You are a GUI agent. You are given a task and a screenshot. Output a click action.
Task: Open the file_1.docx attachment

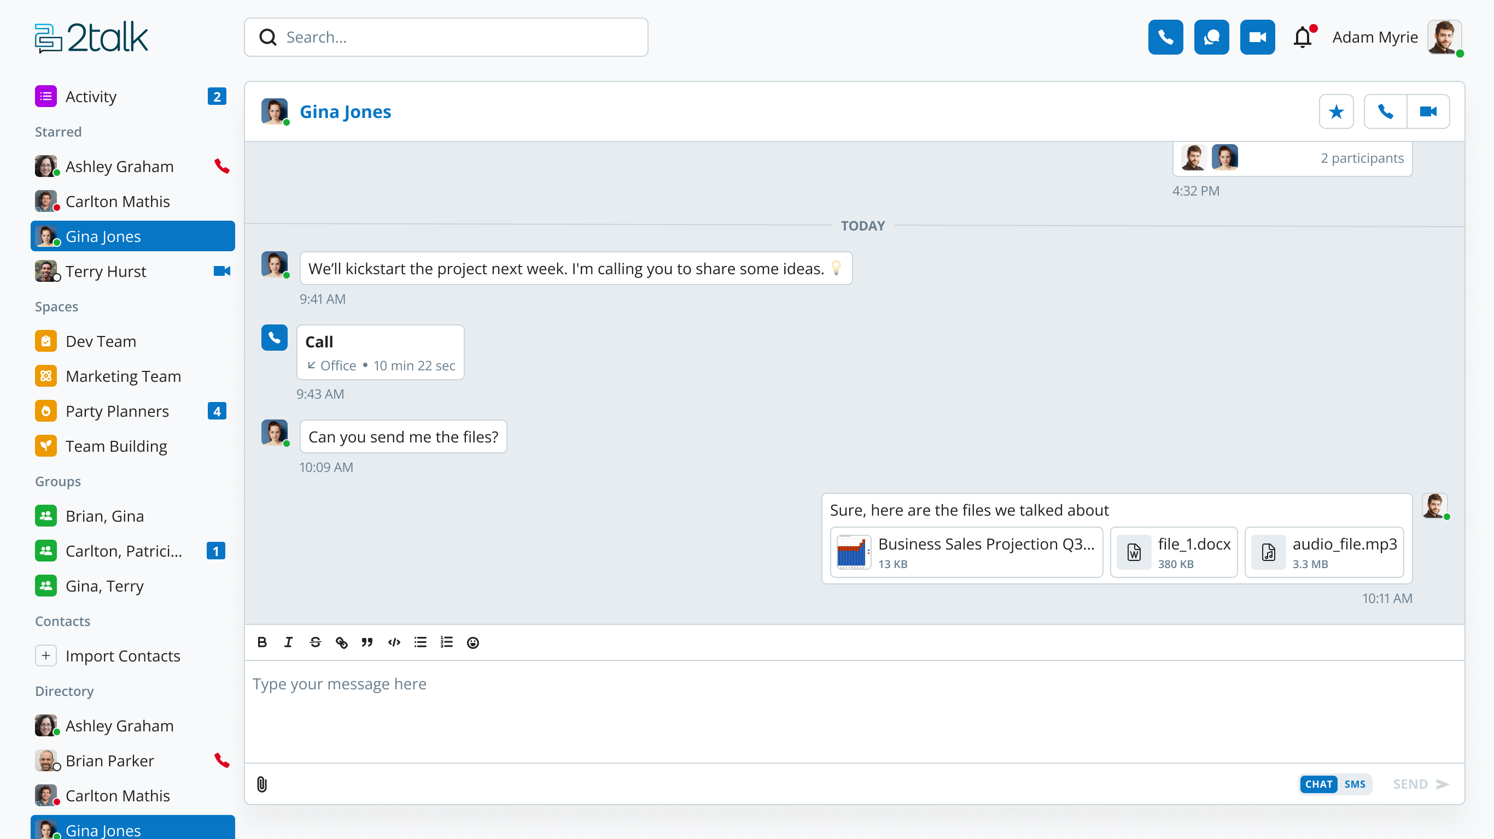(1174, 552)
